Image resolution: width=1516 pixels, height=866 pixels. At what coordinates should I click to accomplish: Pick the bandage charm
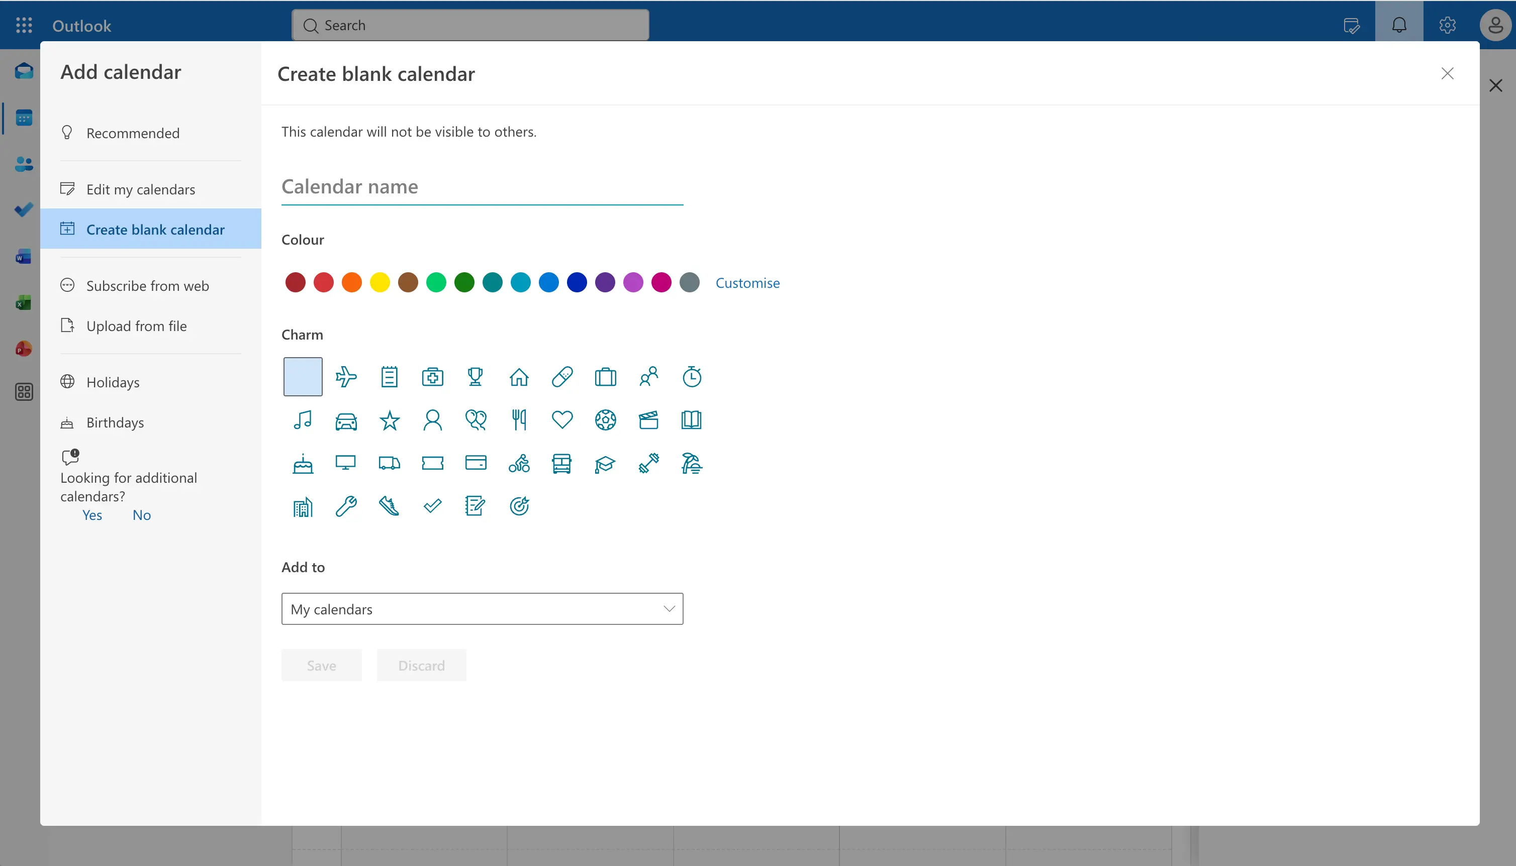point(562,377)
